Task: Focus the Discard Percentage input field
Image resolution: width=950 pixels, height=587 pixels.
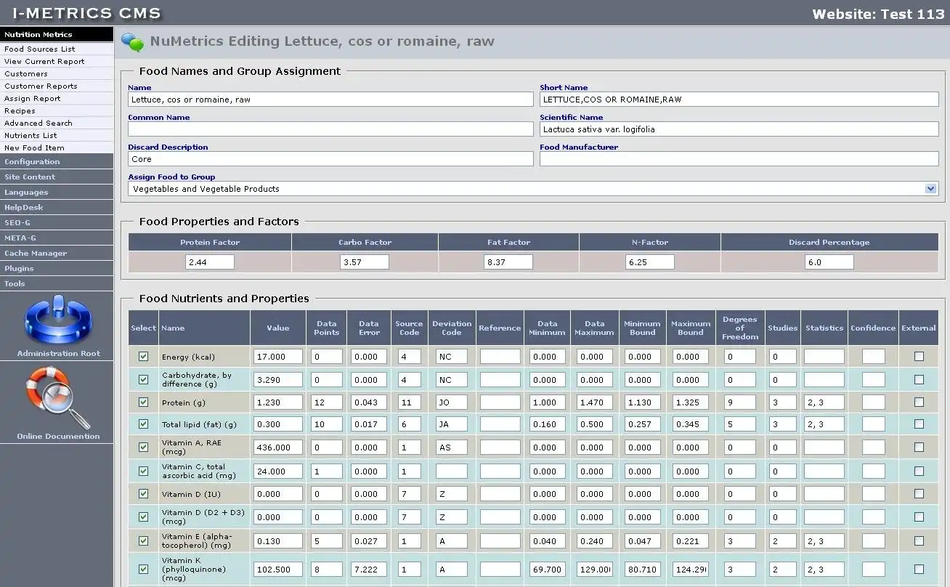Action: tap(829, 262)
